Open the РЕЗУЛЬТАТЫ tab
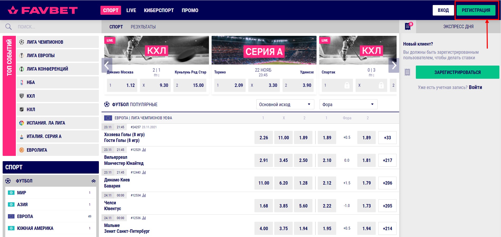 143,27
